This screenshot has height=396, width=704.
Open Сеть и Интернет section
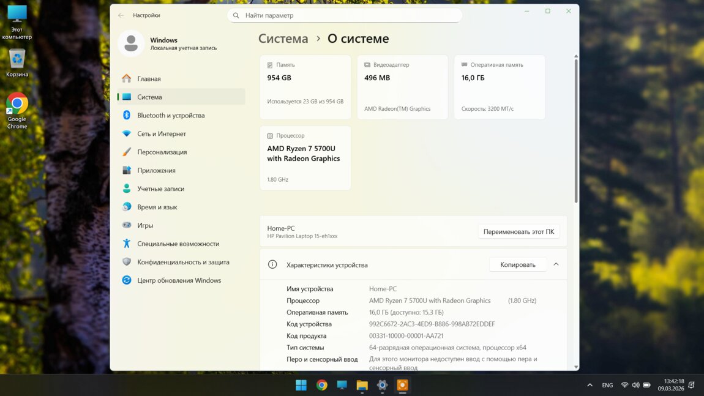click(x=161, y=133)
